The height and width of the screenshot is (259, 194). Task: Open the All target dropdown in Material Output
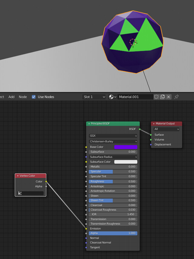(166, 129)
